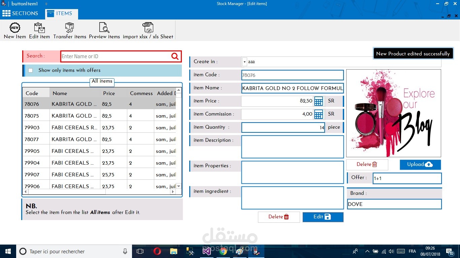
Task: Click the Cortana microphone icon
Action: (x=125, y=251)
